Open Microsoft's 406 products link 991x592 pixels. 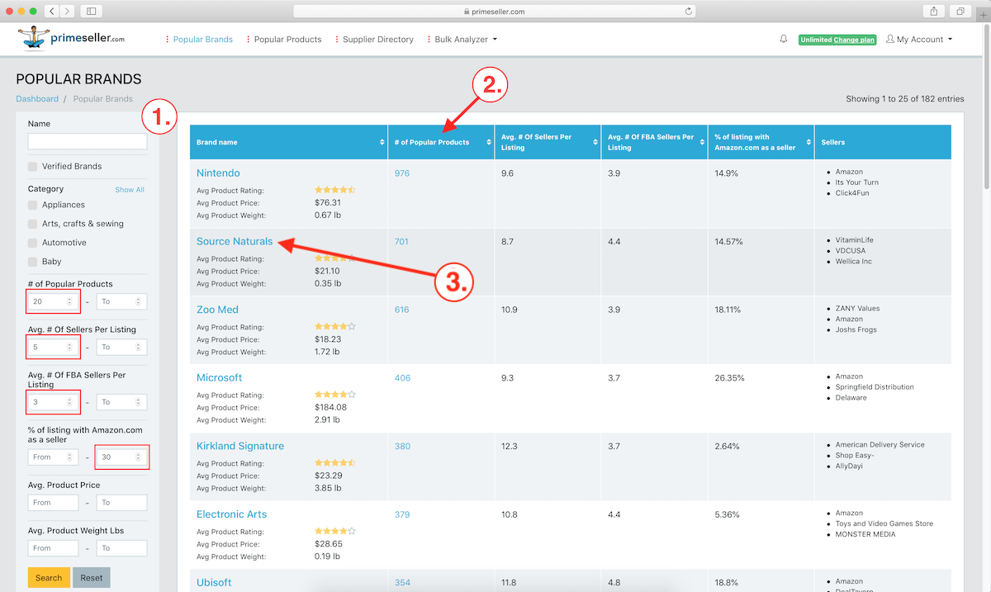click(x=402, y=378)
